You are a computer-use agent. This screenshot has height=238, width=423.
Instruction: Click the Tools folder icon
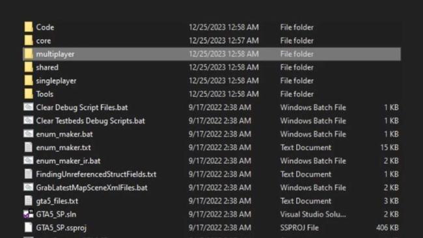(x=29, y=94)
